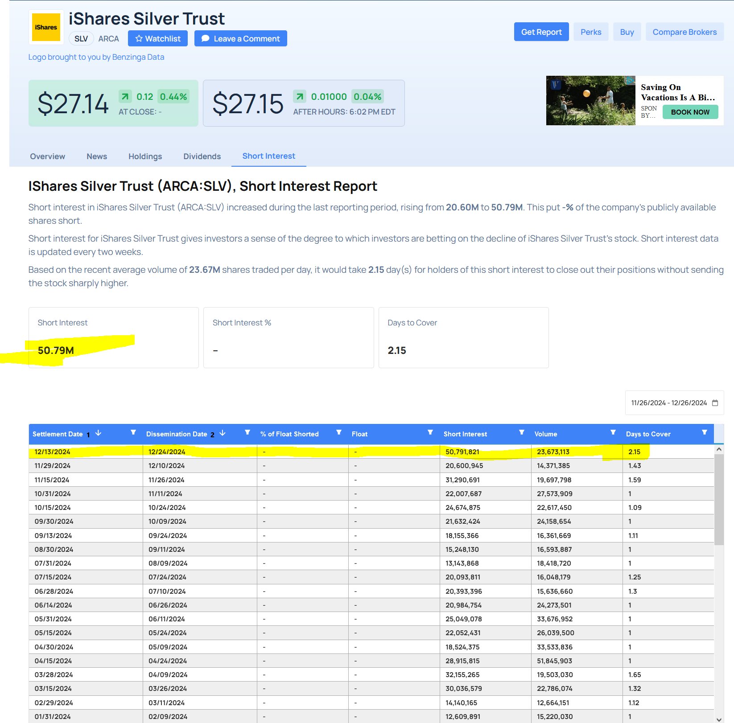
Task: Open the Perks link
Action: pyautogui.click(x=591, y=32)
